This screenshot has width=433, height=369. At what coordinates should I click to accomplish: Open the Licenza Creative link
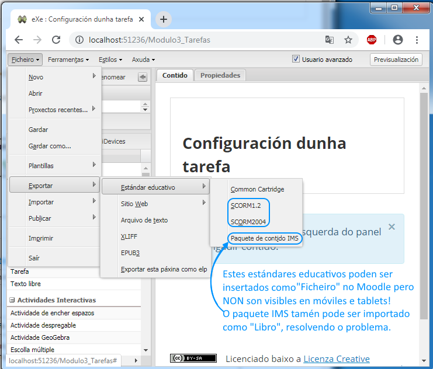point(337,358)
